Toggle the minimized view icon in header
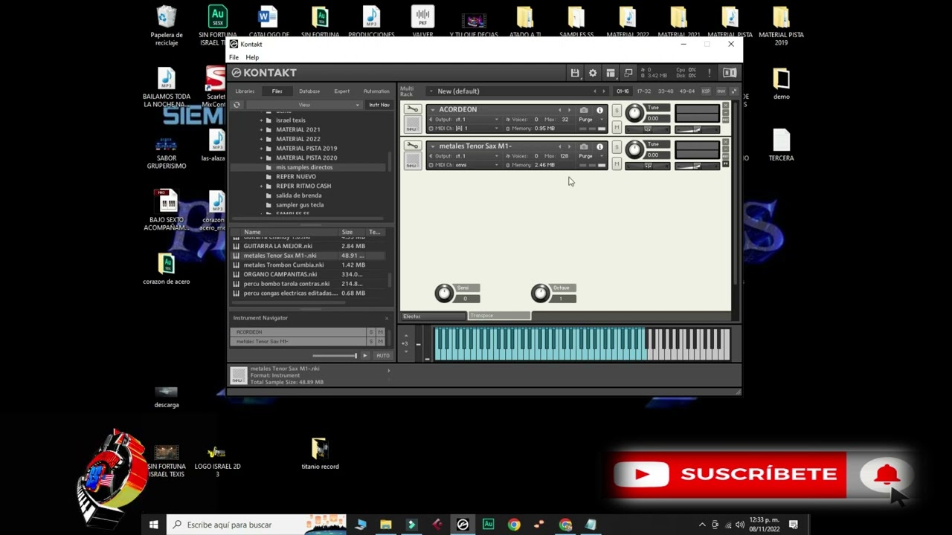The height and width of the screenshot is (535, 952). click(x=628, y=73)
